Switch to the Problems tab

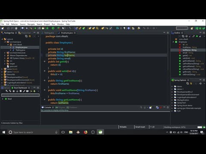point(72,107)
